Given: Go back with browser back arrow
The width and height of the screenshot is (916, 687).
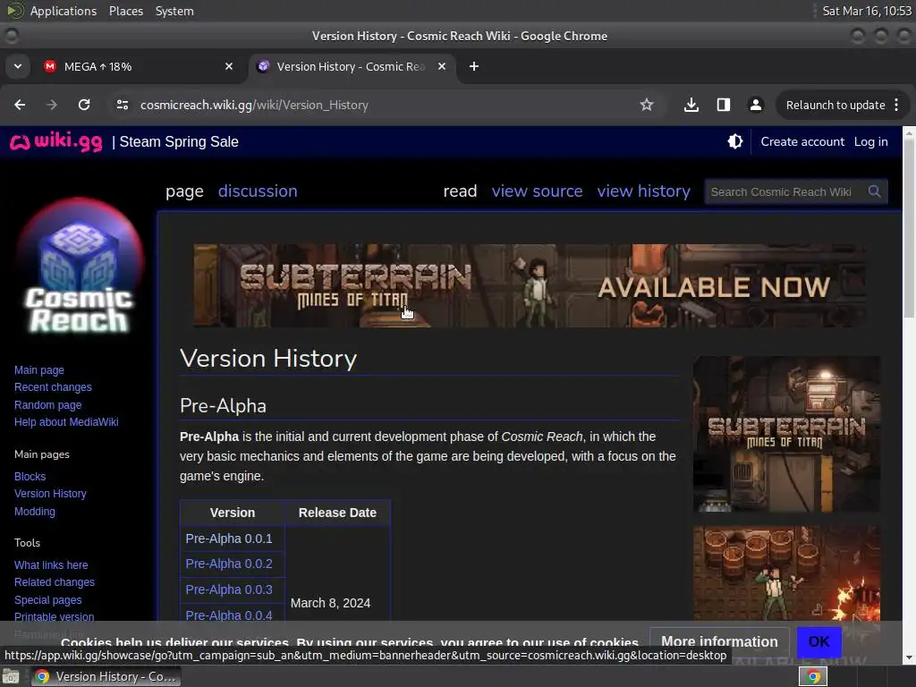Looking at the screenshot, I should pyautogui.click(x=20, y=105).
